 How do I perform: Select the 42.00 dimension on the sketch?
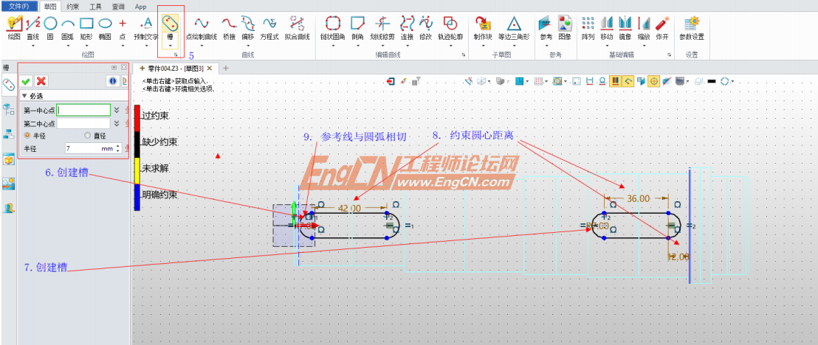(349, 208)
